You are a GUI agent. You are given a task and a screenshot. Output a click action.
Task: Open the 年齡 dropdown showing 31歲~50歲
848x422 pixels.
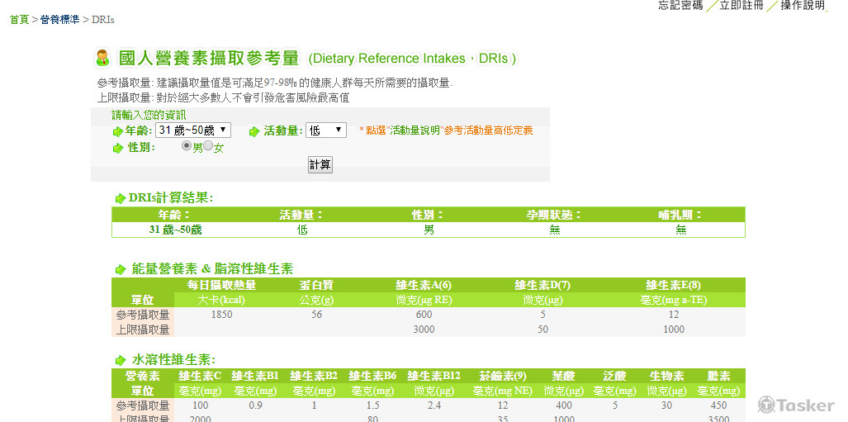194,130
